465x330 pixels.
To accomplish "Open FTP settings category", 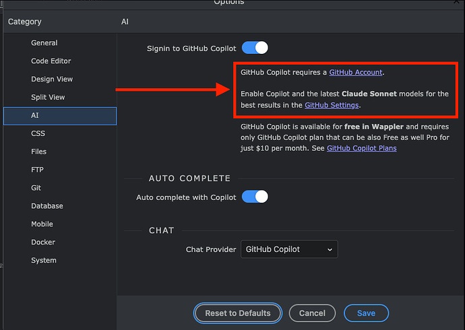I will 38,170.
